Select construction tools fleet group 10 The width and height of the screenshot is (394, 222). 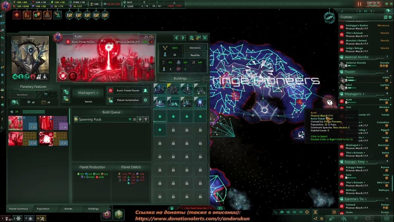(x=41, y=218)
